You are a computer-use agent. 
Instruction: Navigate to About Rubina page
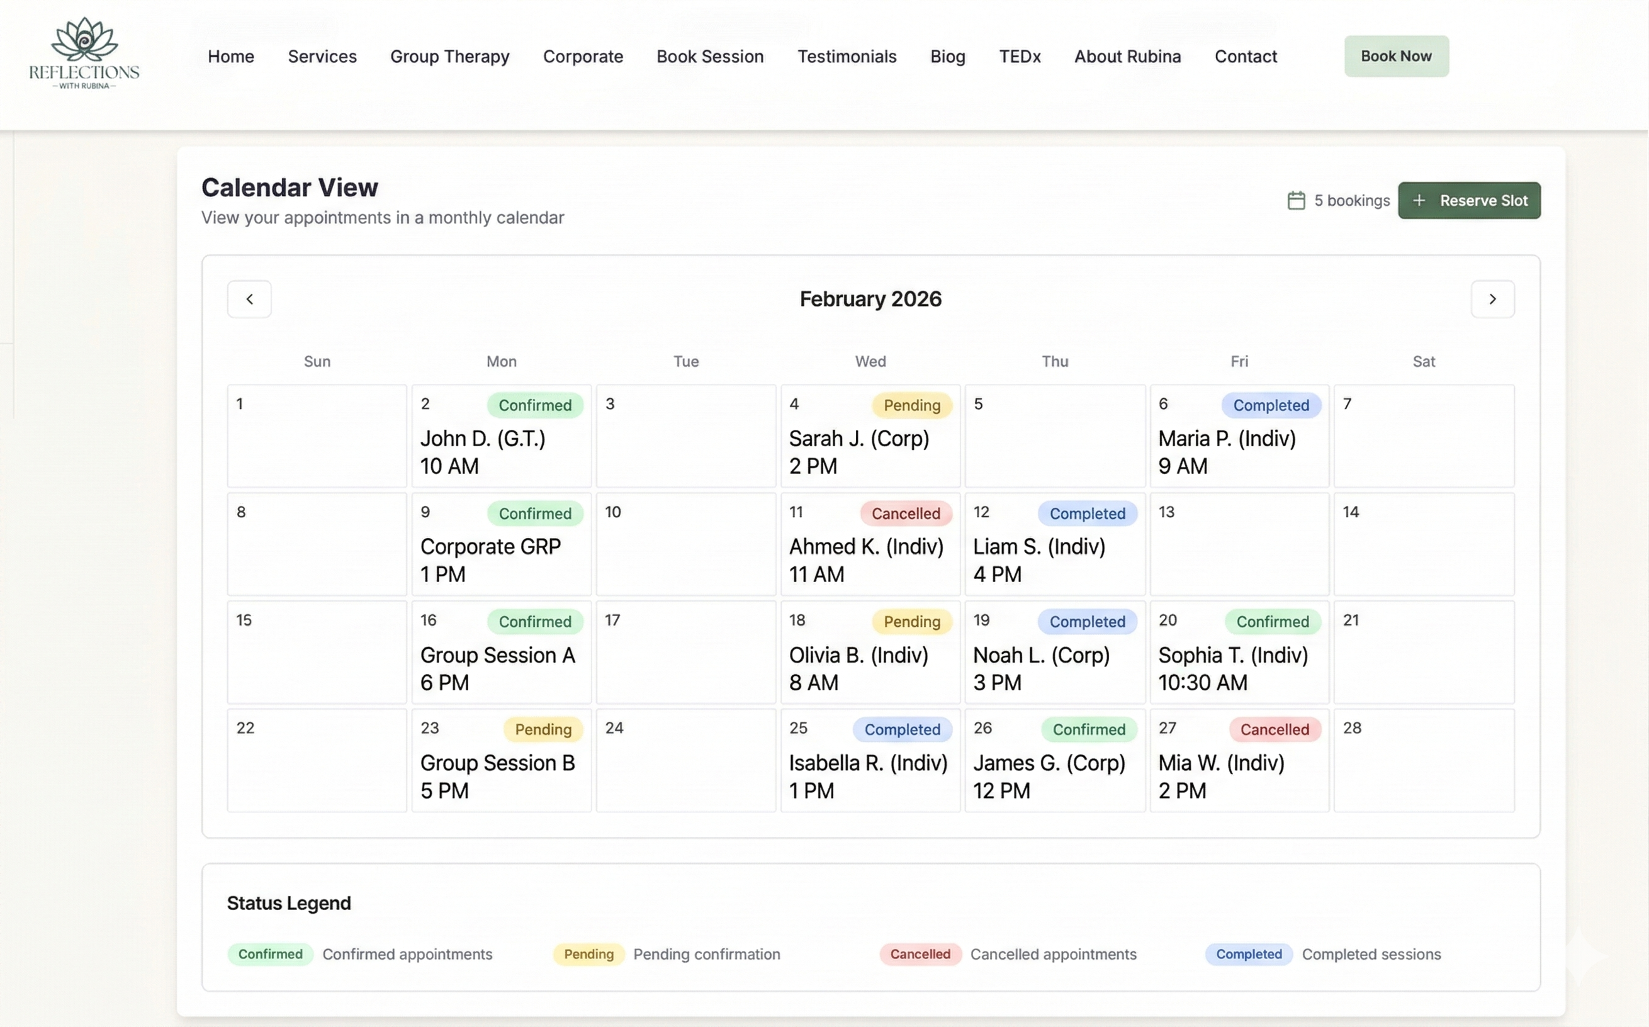point(1127,57)
